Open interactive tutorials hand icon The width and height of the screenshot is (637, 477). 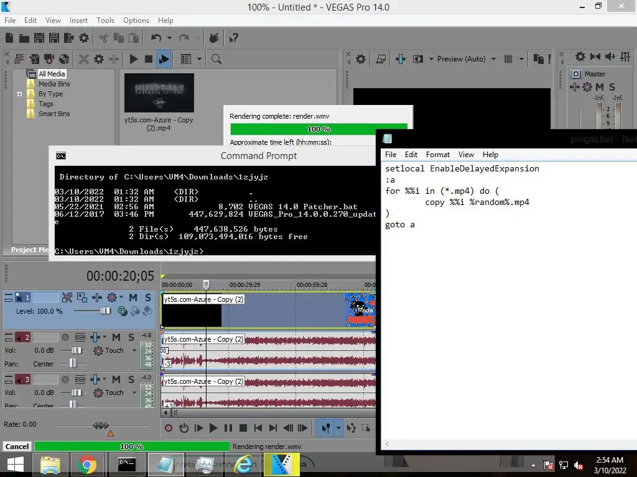click(x=214, y=38)
